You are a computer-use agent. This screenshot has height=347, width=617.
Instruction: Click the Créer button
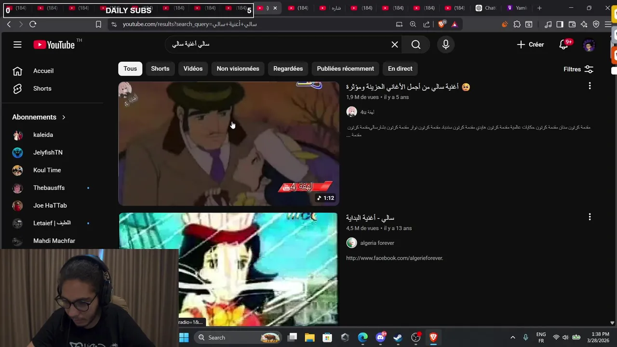coord(530,44)
